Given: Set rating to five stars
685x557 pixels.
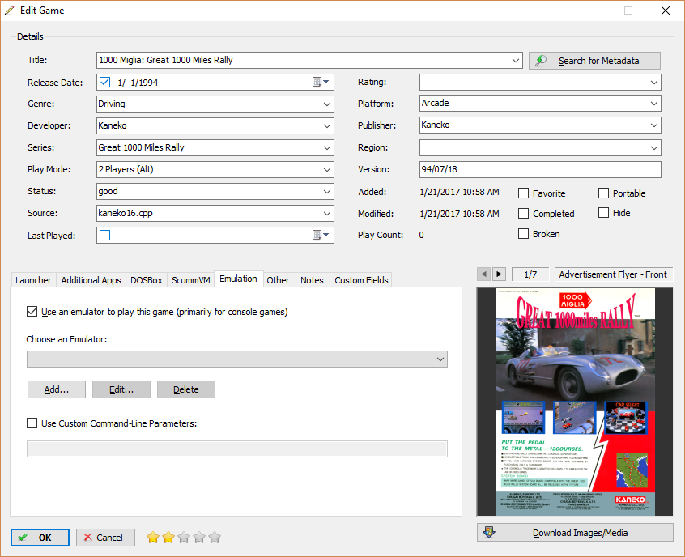Looking at the screenshot, I should [215, 538].
